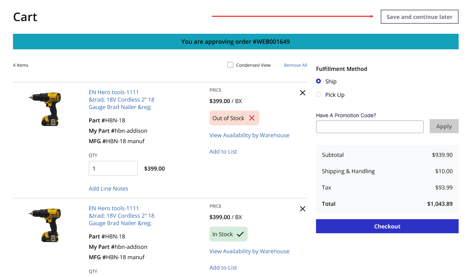Remove the second cart item with X icon
Image resolution: width=472 pixels, height=277 pixels.
(x=302, y=209)
